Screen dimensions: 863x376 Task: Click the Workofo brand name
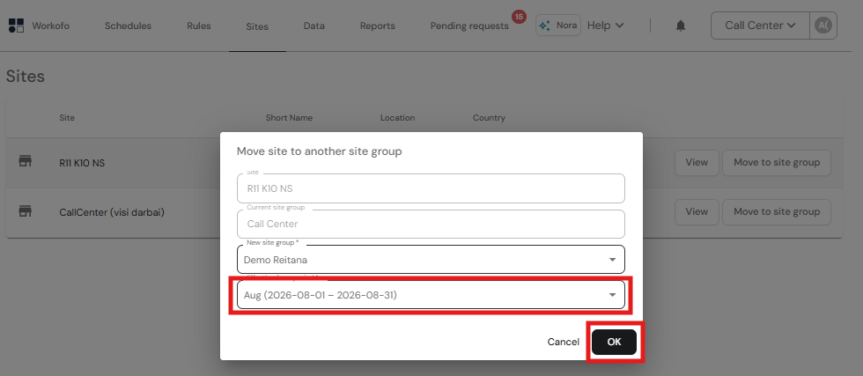[51, 26]
